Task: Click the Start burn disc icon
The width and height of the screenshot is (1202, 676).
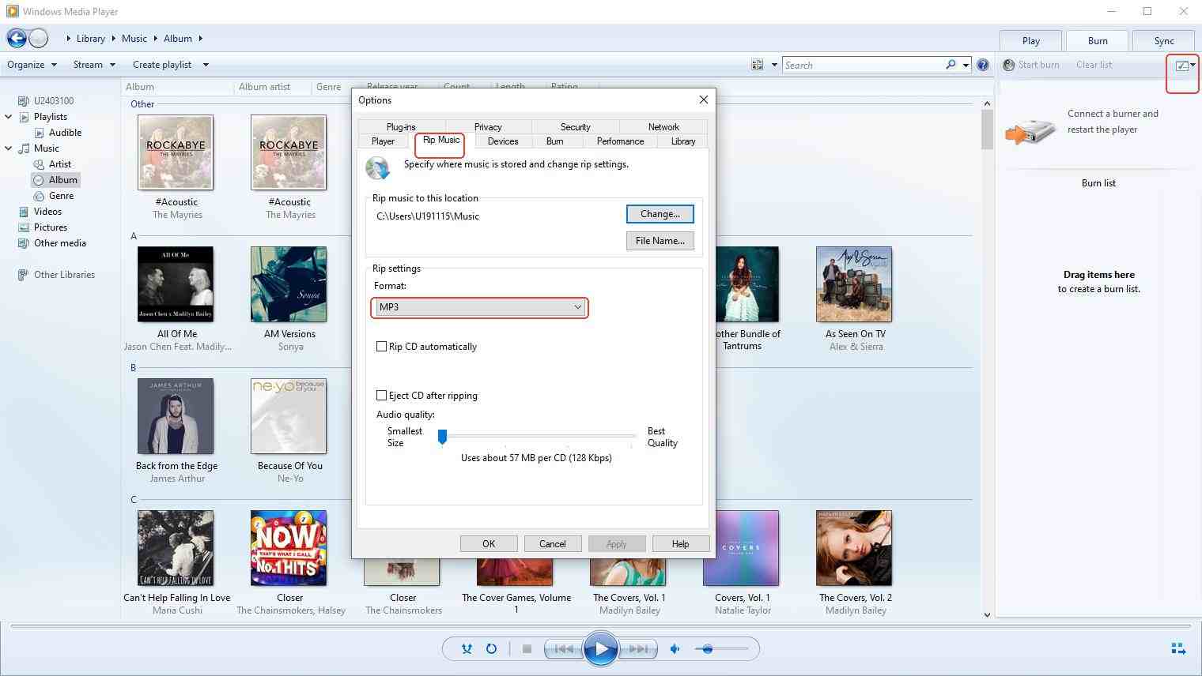Action: 1008,65
